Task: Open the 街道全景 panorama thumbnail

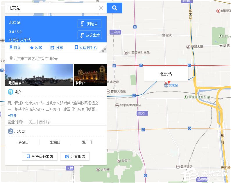Action: [x=39, y=75]
